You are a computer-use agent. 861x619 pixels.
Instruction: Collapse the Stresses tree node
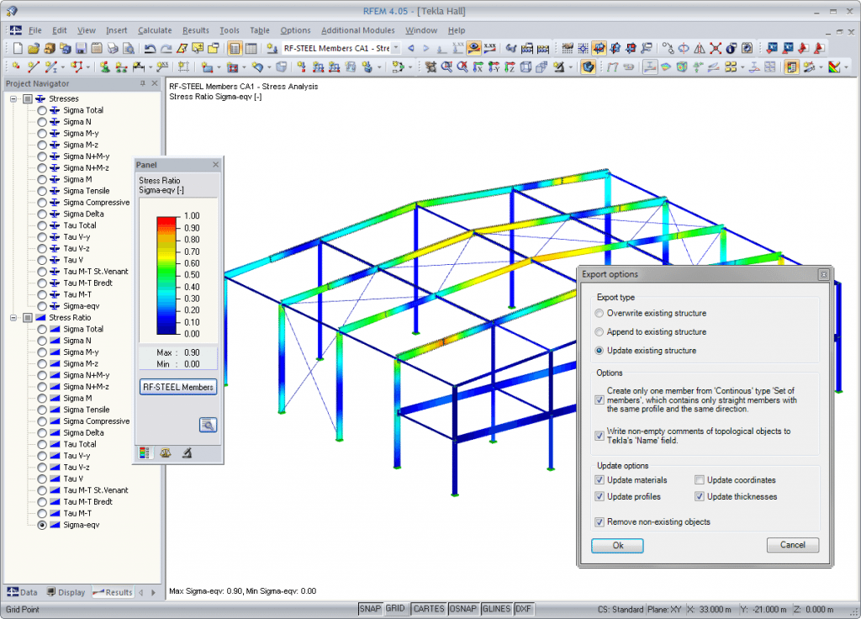[14, 98]
